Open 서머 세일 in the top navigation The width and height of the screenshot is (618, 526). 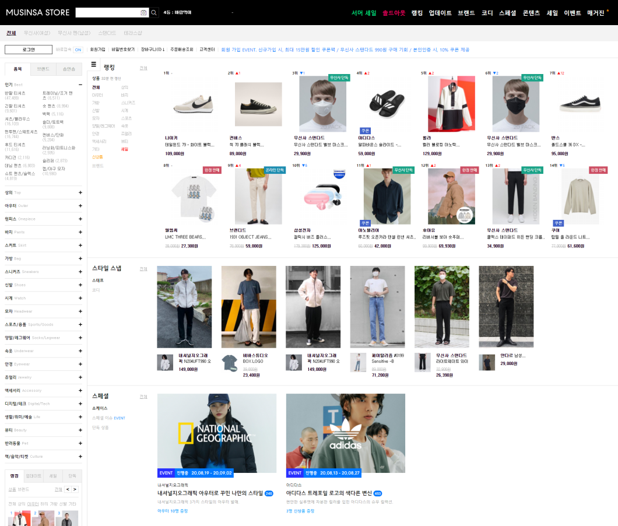[x=364, y=13]
